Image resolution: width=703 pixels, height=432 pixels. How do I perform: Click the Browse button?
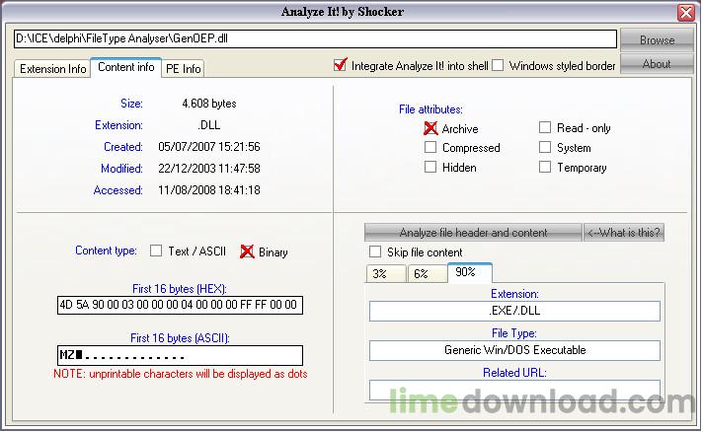tap(657, 40)
